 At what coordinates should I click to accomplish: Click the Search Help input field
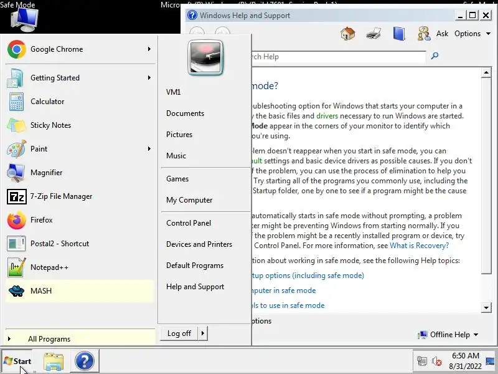coord(339,57)
